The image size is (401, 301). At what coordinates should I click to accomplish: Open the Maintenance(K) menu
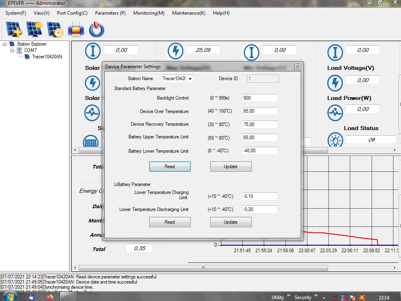188,13
